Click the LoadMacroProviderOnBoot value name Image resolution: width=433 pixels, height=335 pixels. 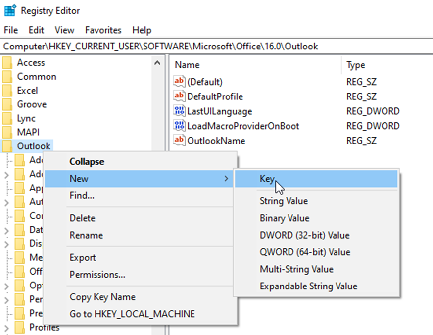tap(243, 126)
